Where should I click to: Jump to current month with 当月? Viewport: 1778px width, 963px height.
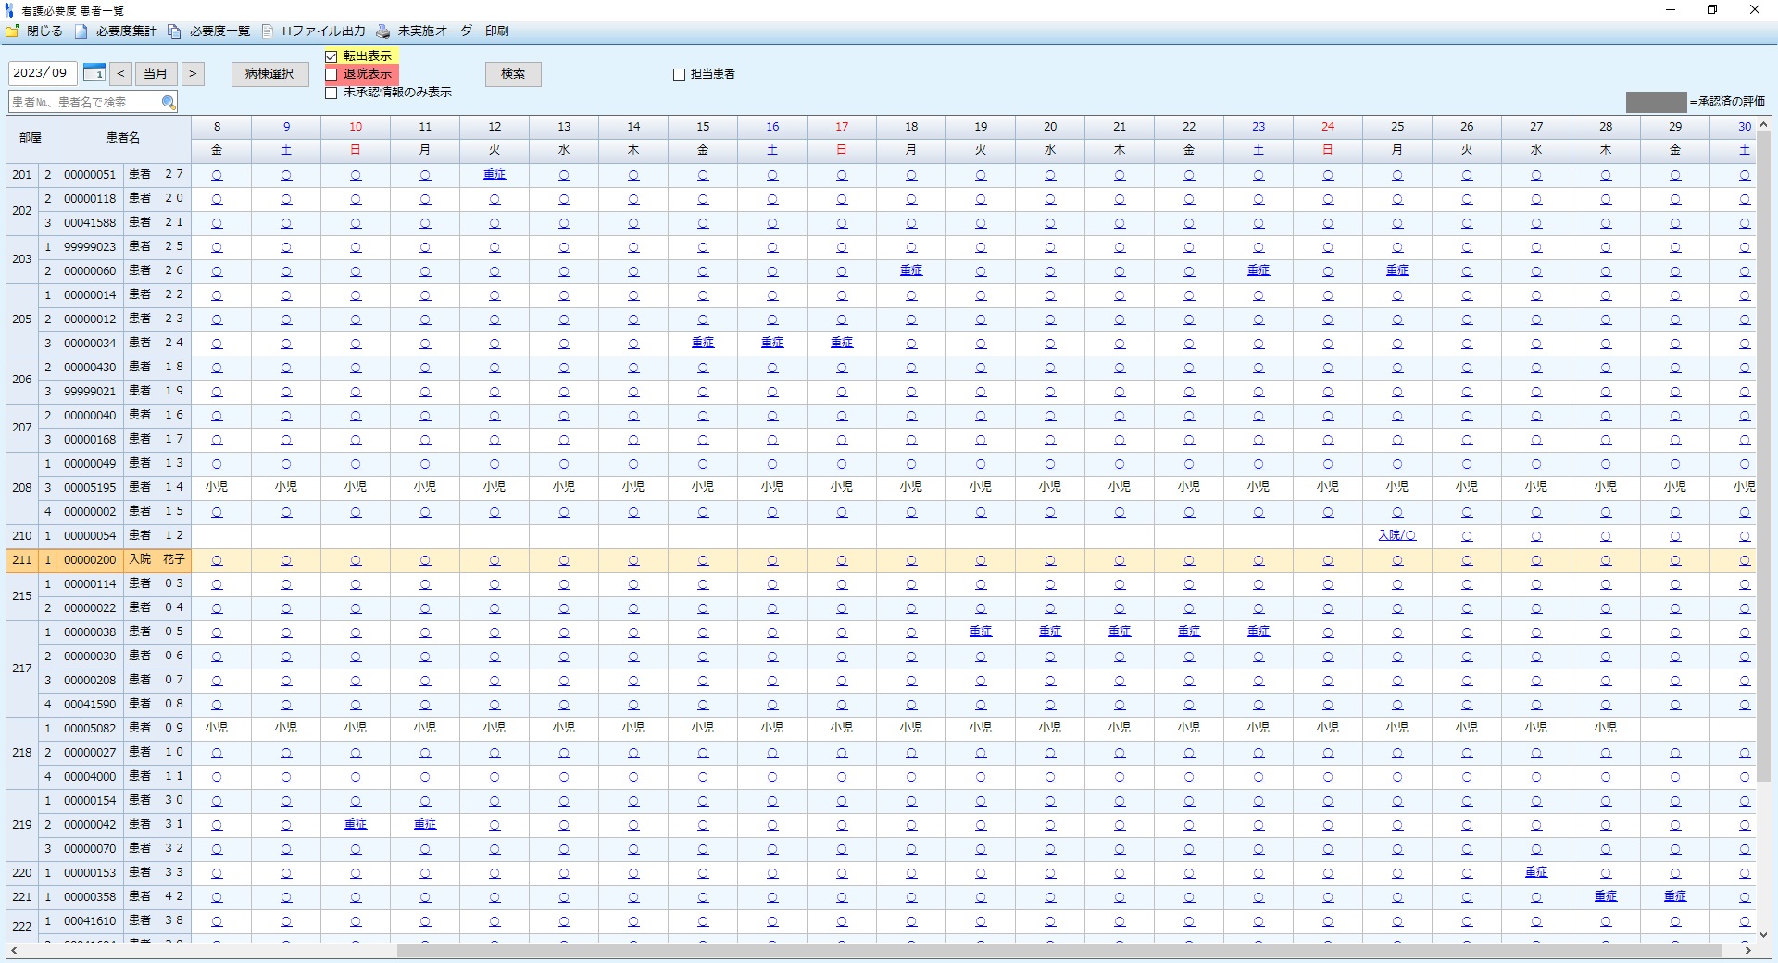[156, 74]
